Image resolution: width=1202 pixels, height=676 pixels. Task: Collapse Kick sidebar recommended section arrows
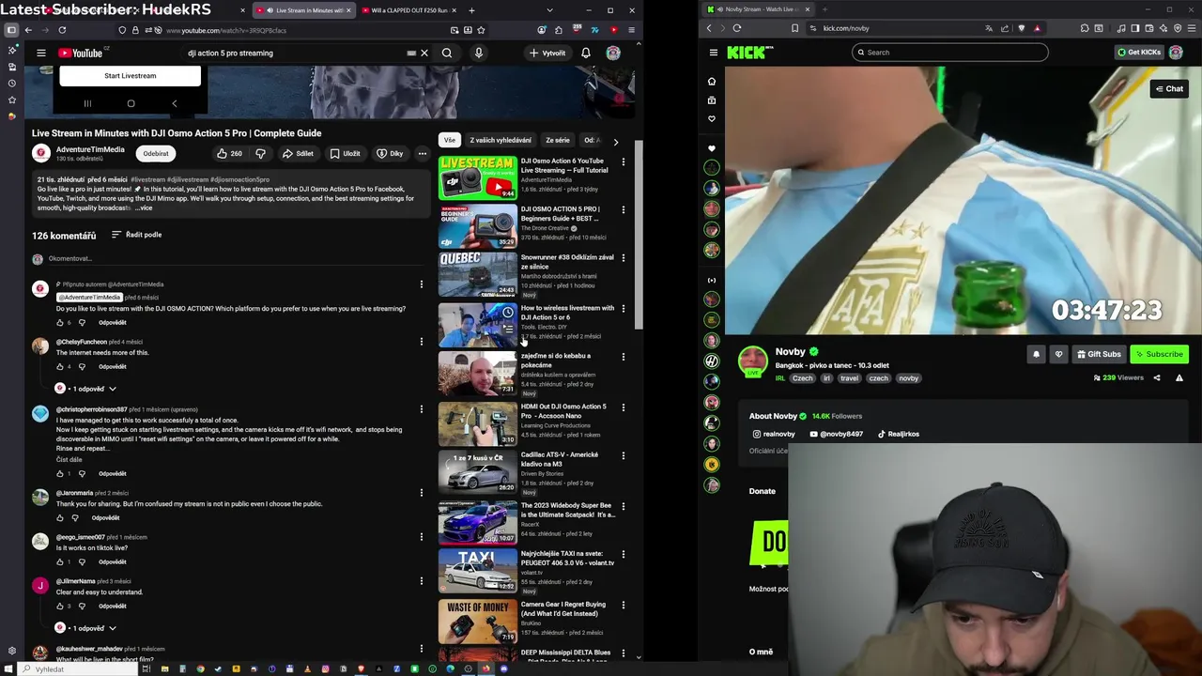pos(712,280)
